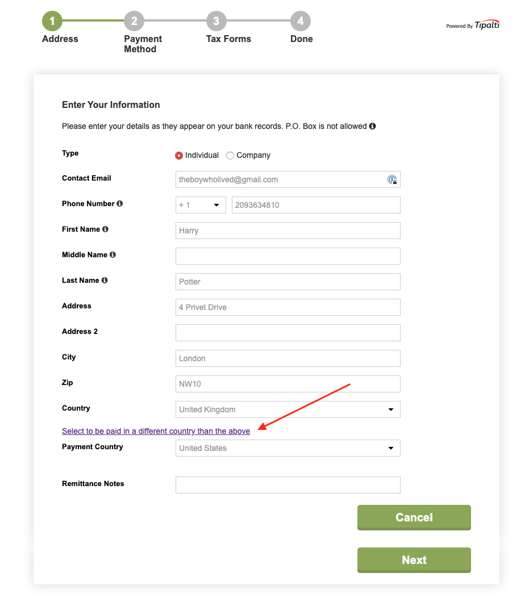Image resolution: width=529 pixels, height=598 pixels.
Task: Select the Individual radio button
Action: pos(178,156)
